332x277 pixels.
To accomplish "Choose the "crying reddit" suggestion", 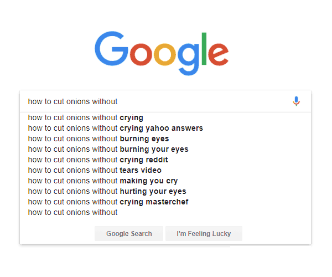I will tap(98, 160).
